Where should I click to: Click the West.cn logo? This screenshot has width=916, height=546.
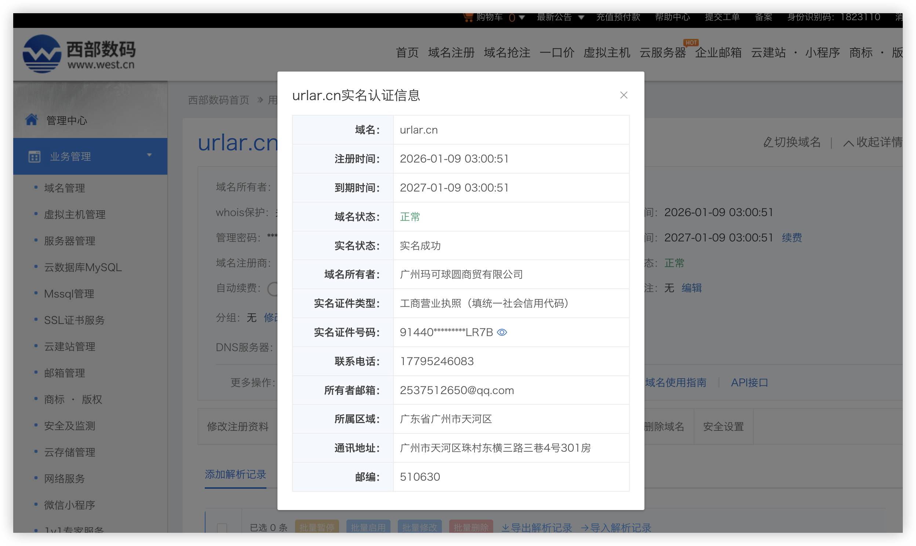(x=41, y=54)
